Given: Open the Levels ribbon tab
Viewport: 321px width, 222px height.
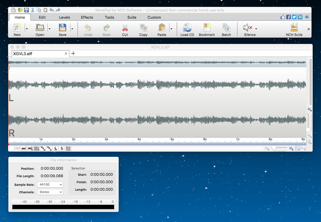Looking at the screenshot, I should [64, 17].
